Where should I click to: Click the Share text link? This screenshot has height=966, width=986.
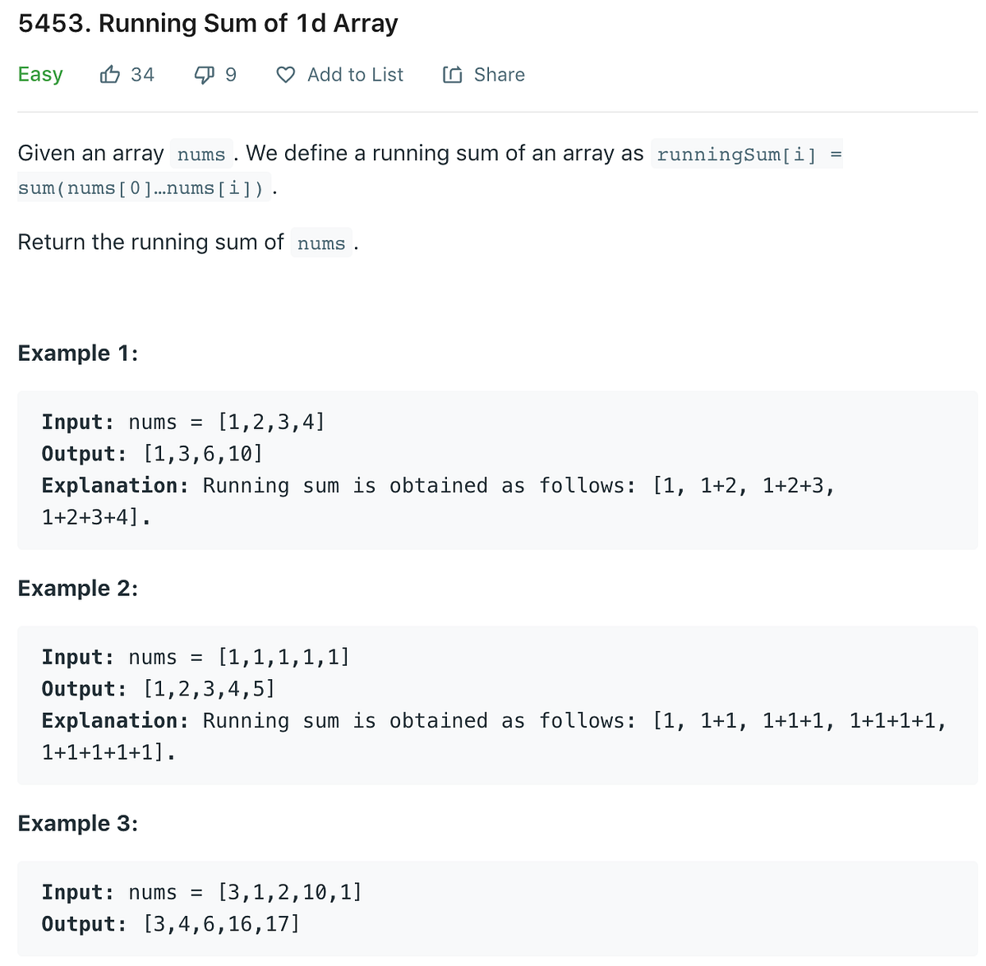(x=499, y=75)
